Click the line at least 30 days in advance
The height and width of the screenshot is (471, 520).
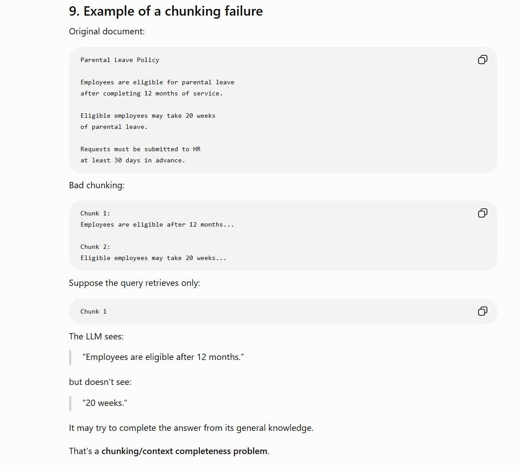coord(132,161)
